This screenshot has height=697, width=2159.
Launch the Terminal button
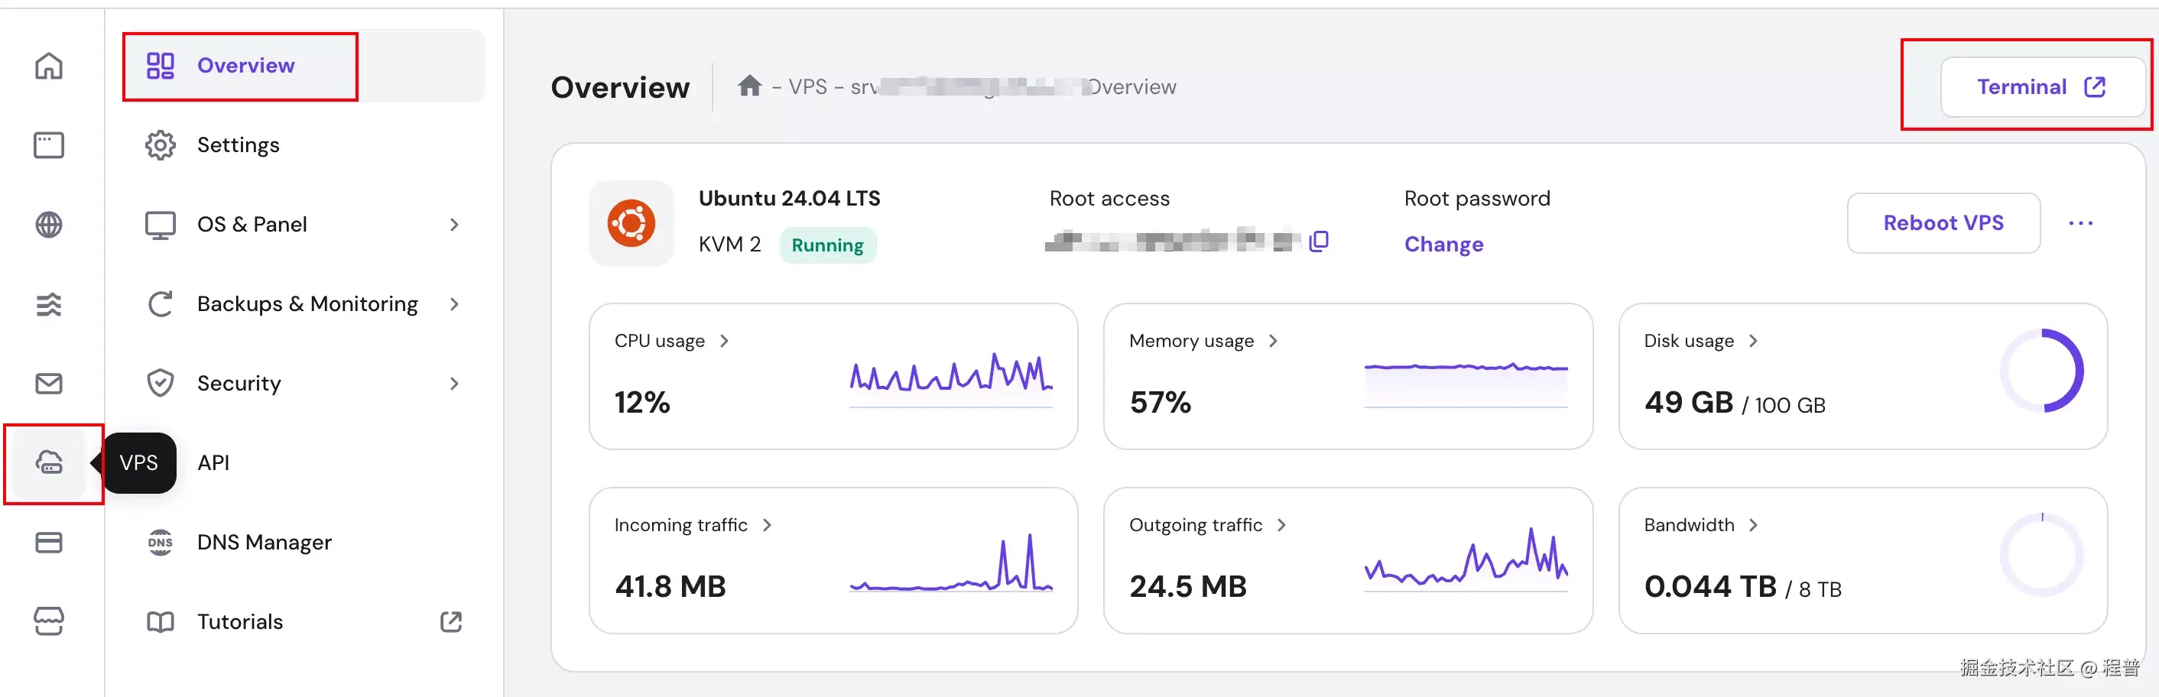(2042, 86)
